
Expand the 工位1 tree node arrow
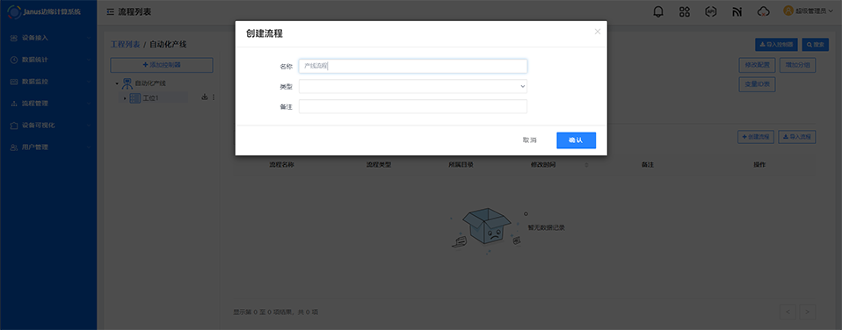125,98
